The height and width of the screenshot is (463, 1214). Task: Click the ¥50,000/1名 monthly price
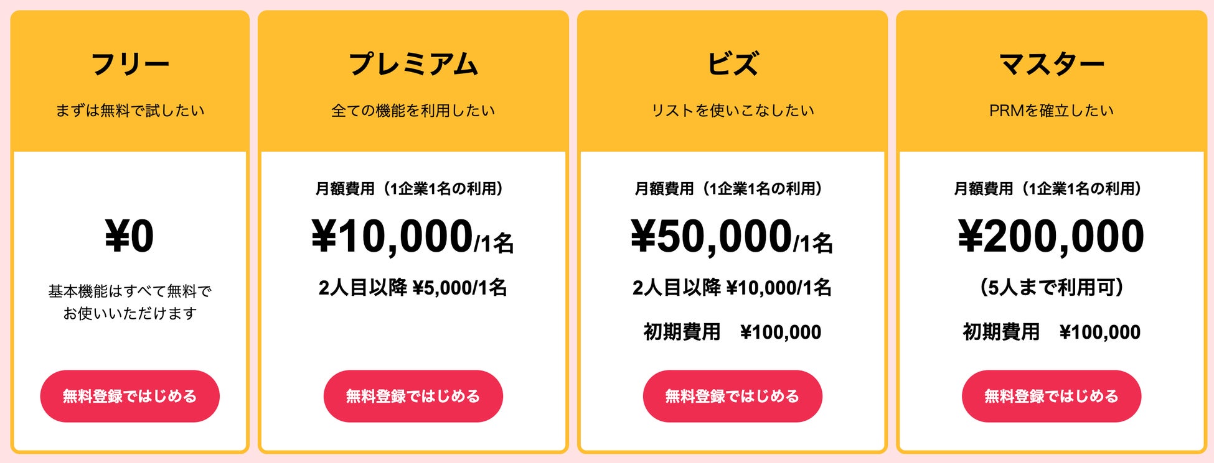732,237
